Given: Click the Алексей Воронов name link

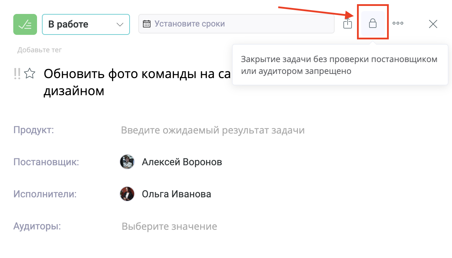Looking at the screenshot, I should point(182,162).
